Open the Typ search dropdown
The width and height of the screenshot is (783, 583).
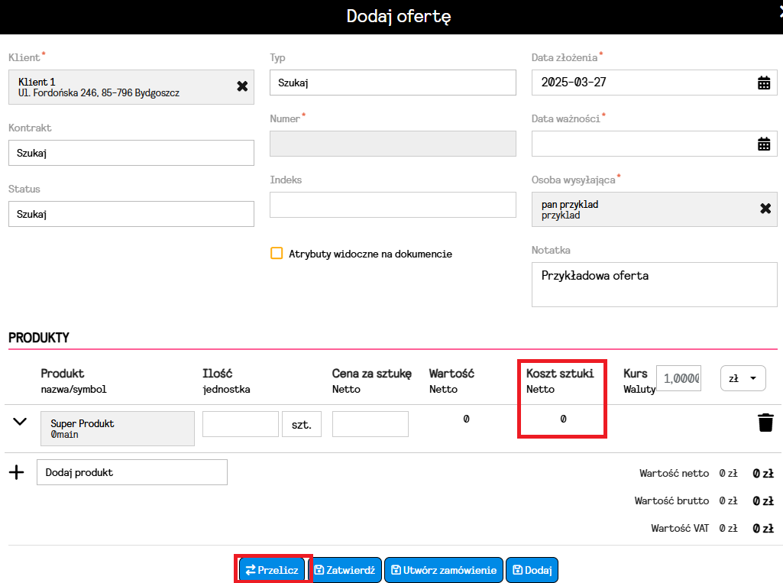click(x=393, y=83)
